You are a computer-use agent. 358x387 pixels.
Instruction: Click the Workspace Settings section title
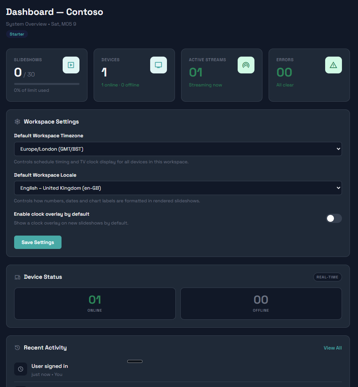[51, 122]
